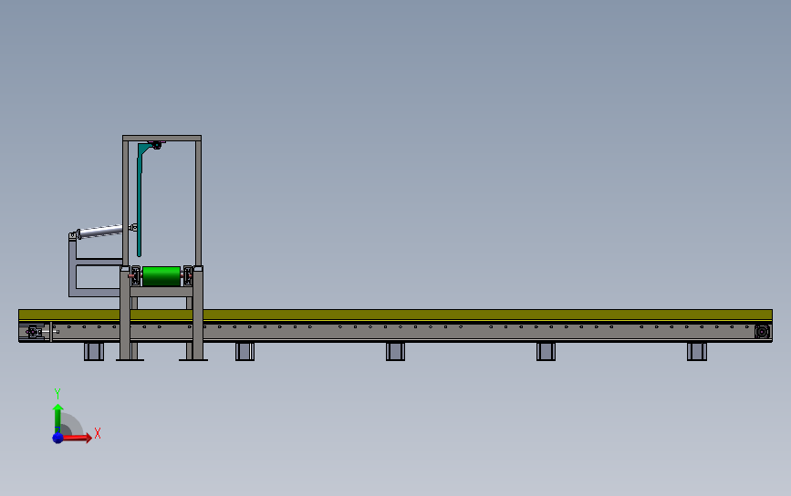Select the blue Z origin ball on triad
The image size is (791, 496).
pyautogui.click(x=57, y=438)
